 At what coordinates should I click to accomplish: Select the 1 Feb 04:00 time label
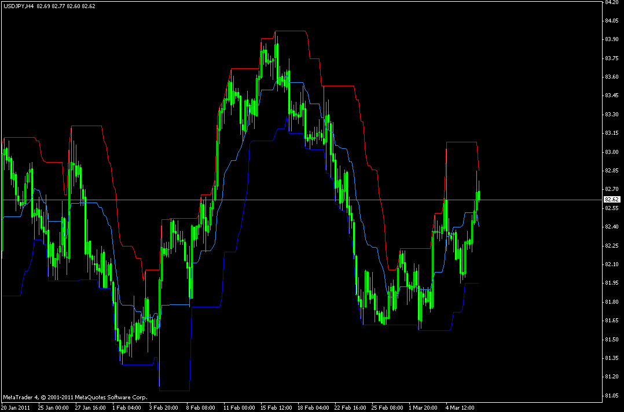pos(127,408)
